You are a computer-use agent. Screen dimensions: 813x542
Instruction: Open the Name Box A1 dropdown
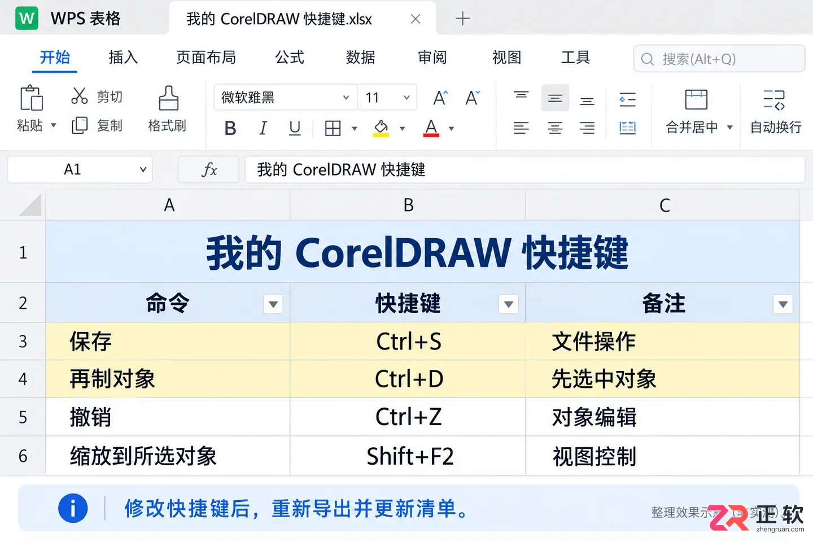click(143, 169)
